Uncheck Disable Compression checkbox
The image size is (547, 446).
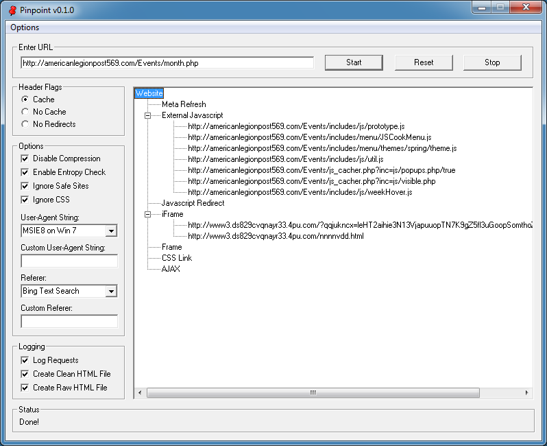25,159
